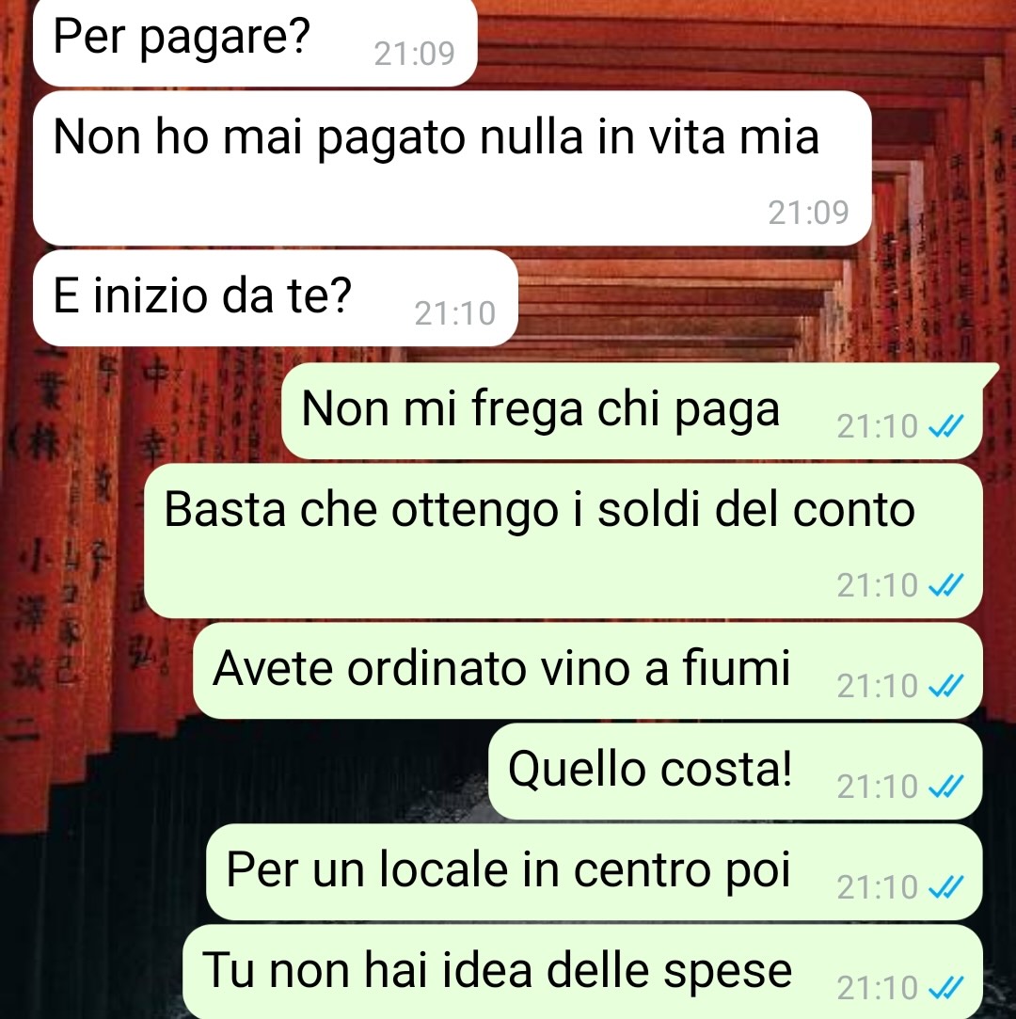Click the 21:09 timestamp on 'Per pagare?'
Viewport: 1016px width, 1019px height.
[x=415, y=54]
